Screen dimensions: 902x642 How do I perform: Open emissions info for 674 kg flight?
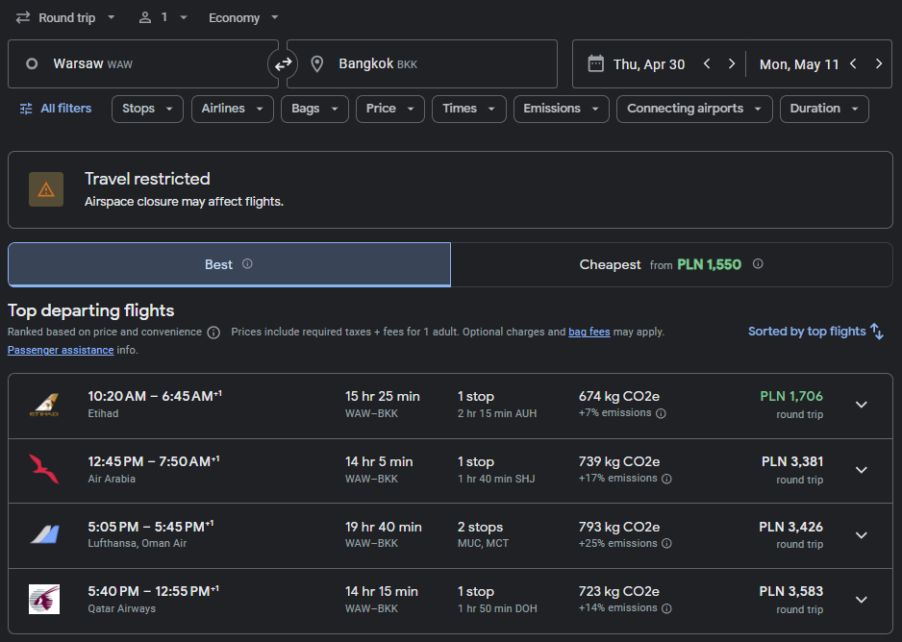click(661, 413)
